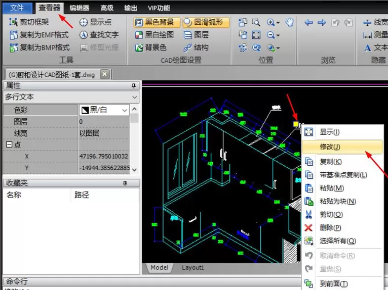Open 查找文字 find text tool

99,35
